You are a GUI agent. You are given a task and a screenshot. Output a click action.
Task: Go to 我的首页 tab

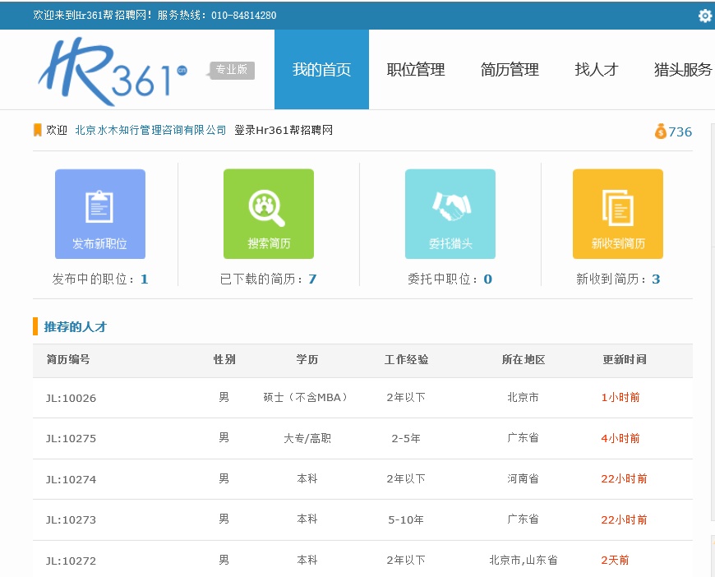pyautogui.click(x=321, y=69)
